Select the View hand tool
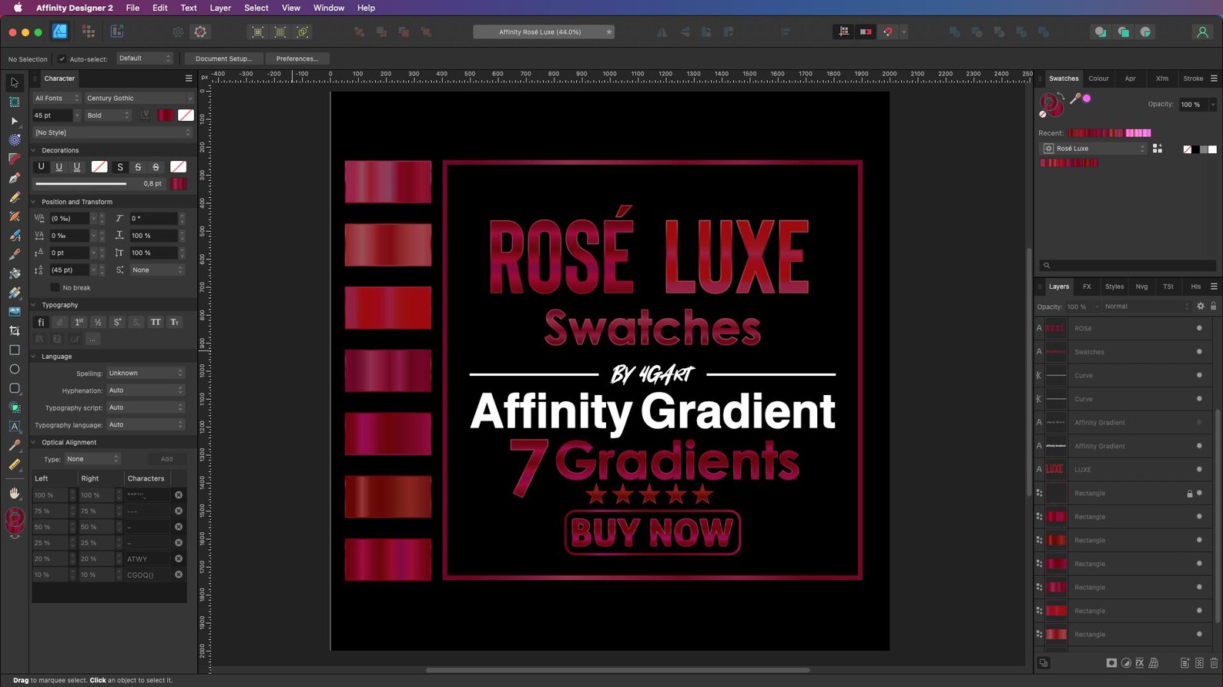The width and height of the screenshot is (1223, 687). 15,493
